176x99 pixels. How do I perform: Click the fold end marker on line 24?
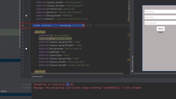[x=30, y=65]
